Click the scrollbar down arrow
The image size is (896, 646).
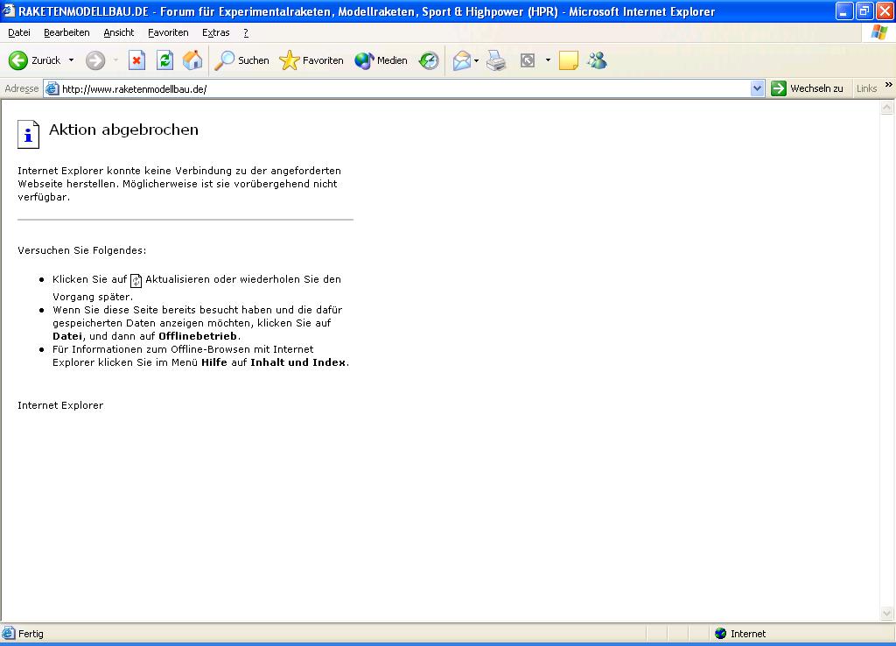(x=887, y=614)
